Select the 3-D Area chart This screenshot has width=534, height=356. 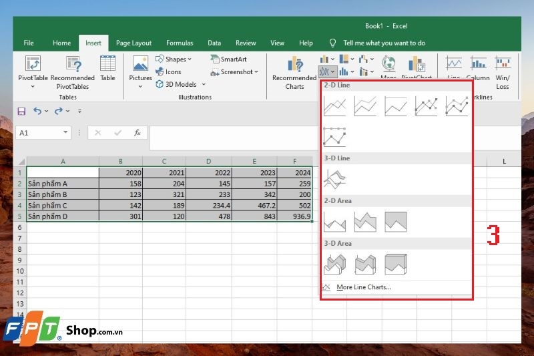click(x=335, y=264)
